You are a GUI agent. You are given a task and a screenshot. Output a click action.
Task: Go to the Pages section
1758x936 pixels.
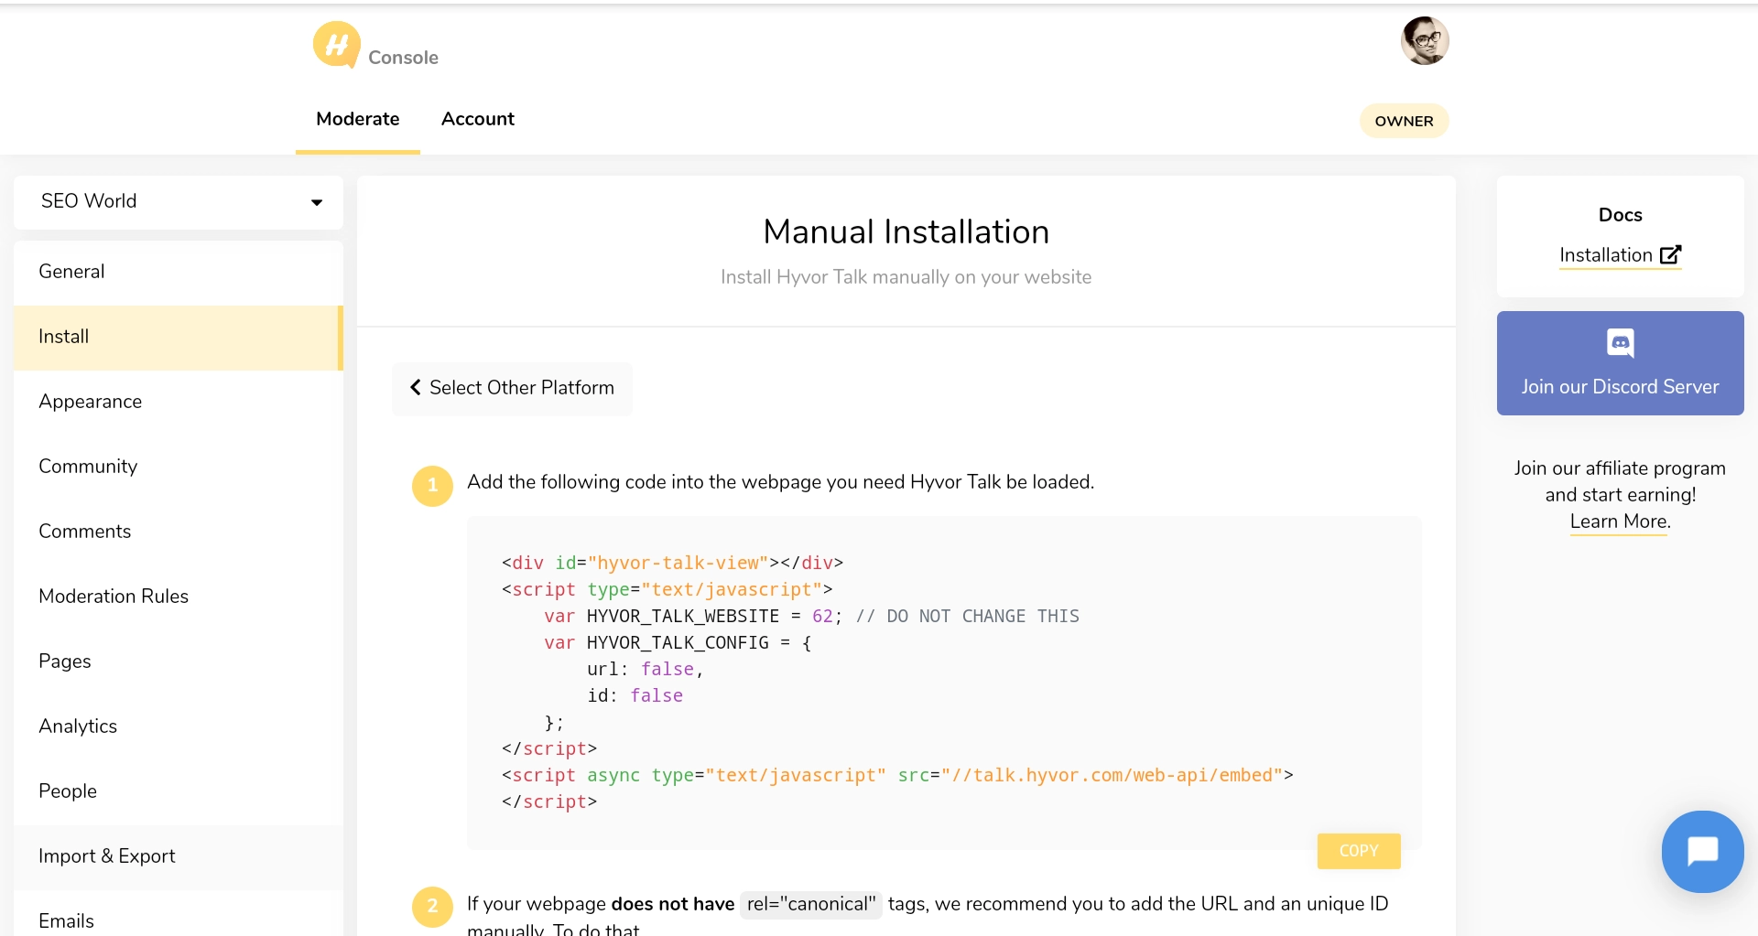click(179, 662)
